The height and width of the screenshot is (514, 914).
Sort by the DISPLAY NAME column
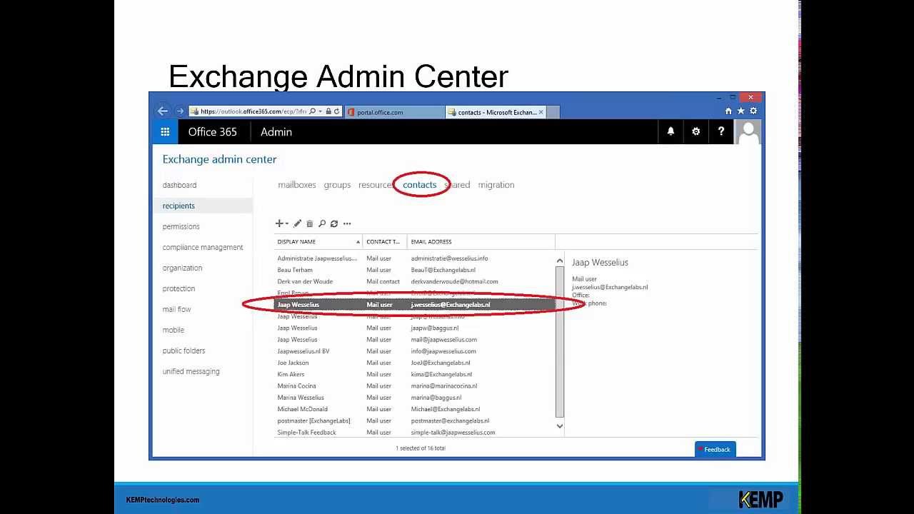click(x=318, y=241)
